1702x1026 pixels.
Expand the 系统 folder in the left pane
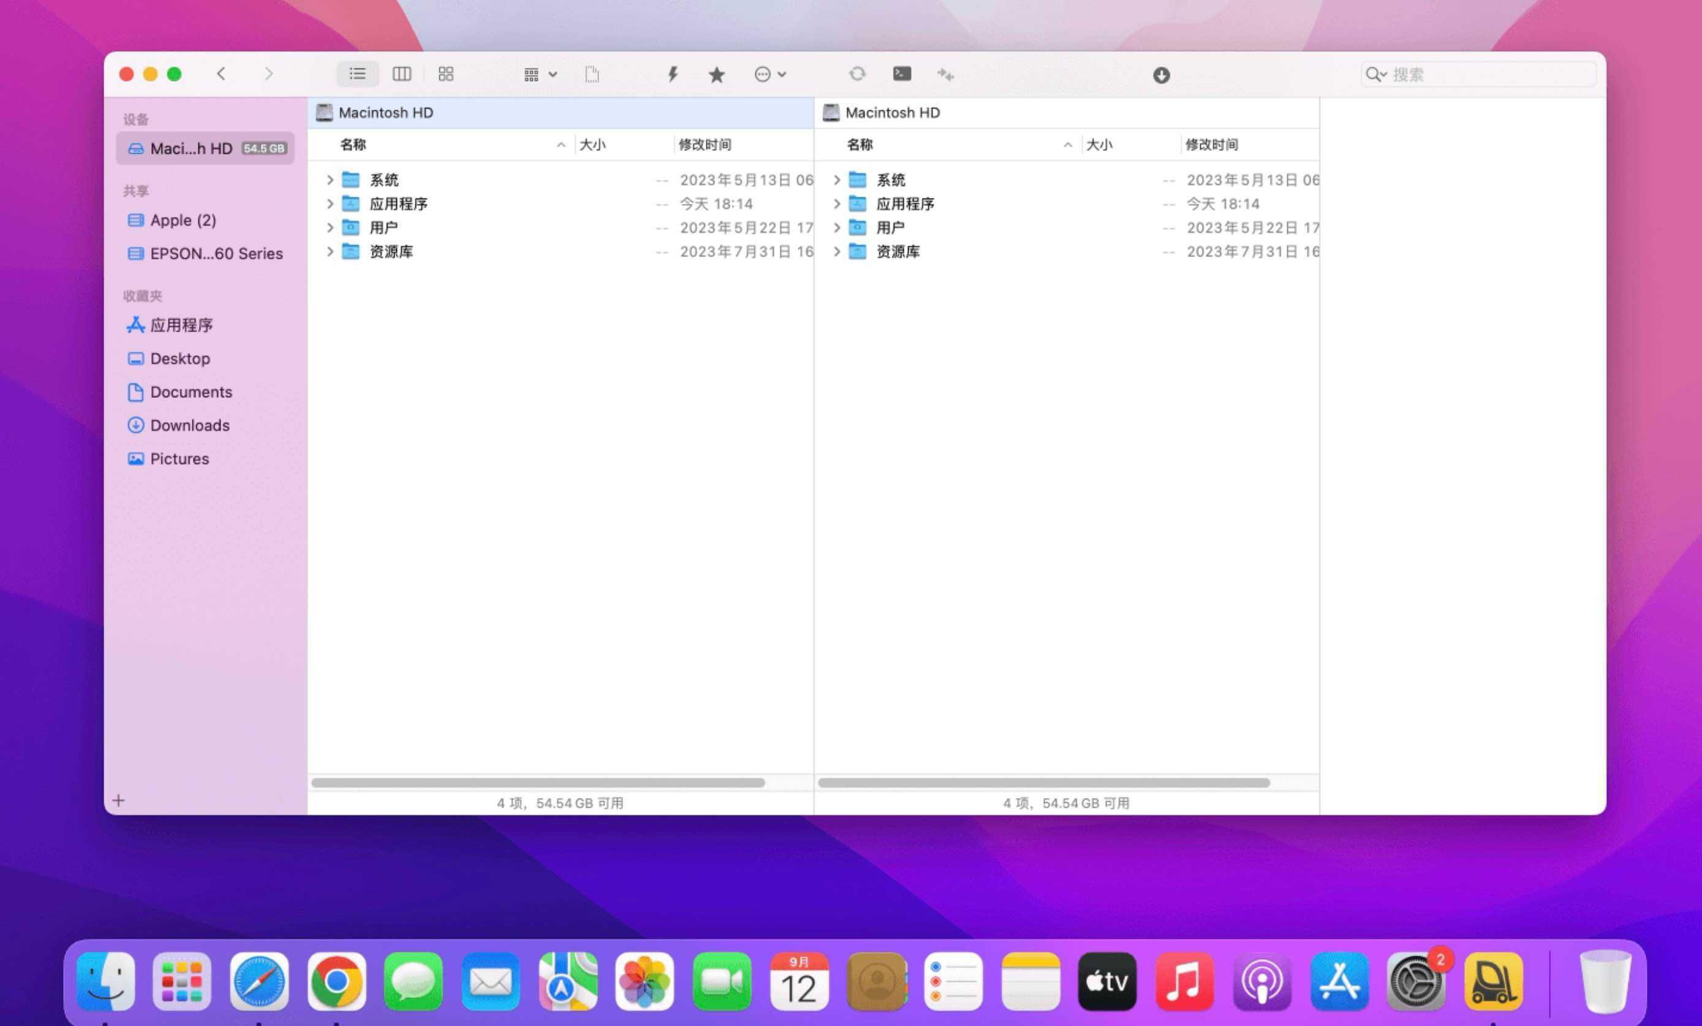330,180
